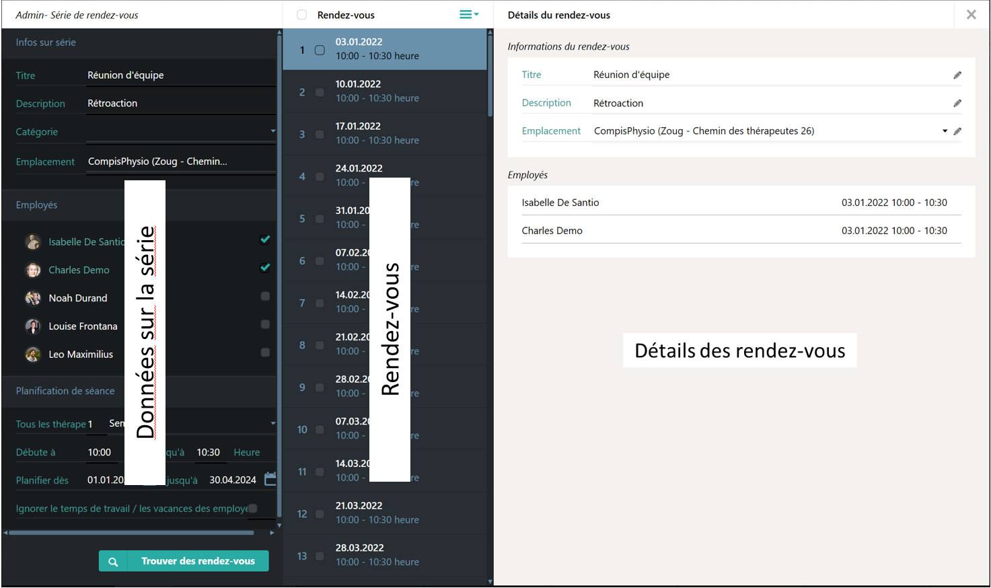991x588 pixels.
Task: Edit the Description using pencil icon
Action: 957,104
